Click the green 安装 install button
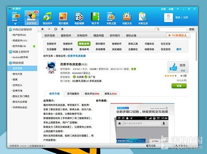The image size is (207, 154). click(179, 86)
